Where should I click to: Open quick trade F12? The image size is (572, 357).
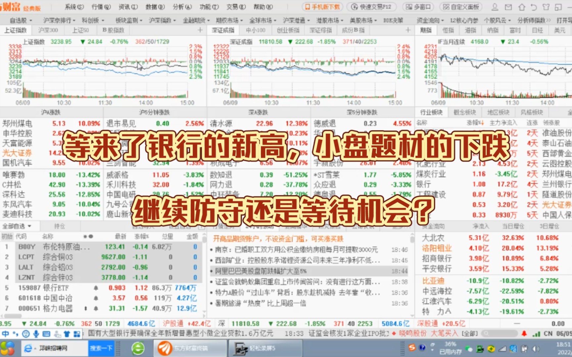tap(371, 7)
